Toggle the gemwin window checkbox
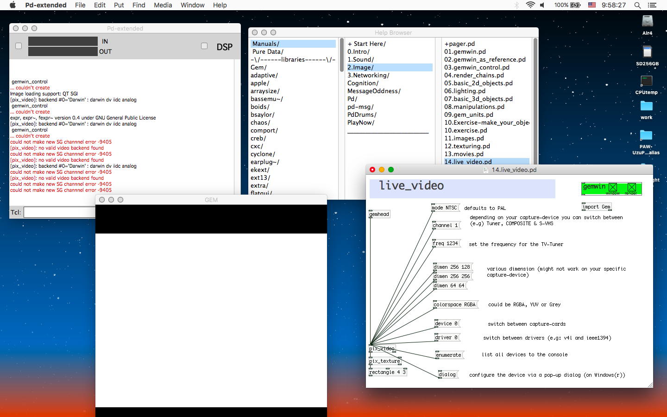The height and width of the screenshot is (417, 667). pos(613,187)
